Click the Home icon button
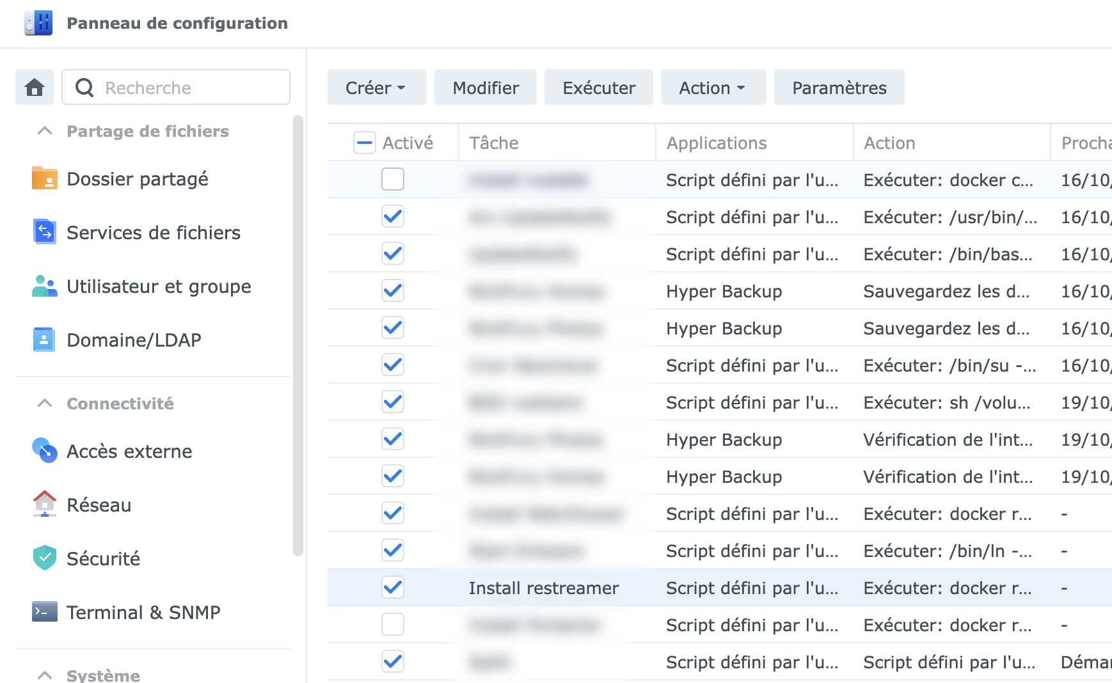1112x683 pixels. coord(35,88)
